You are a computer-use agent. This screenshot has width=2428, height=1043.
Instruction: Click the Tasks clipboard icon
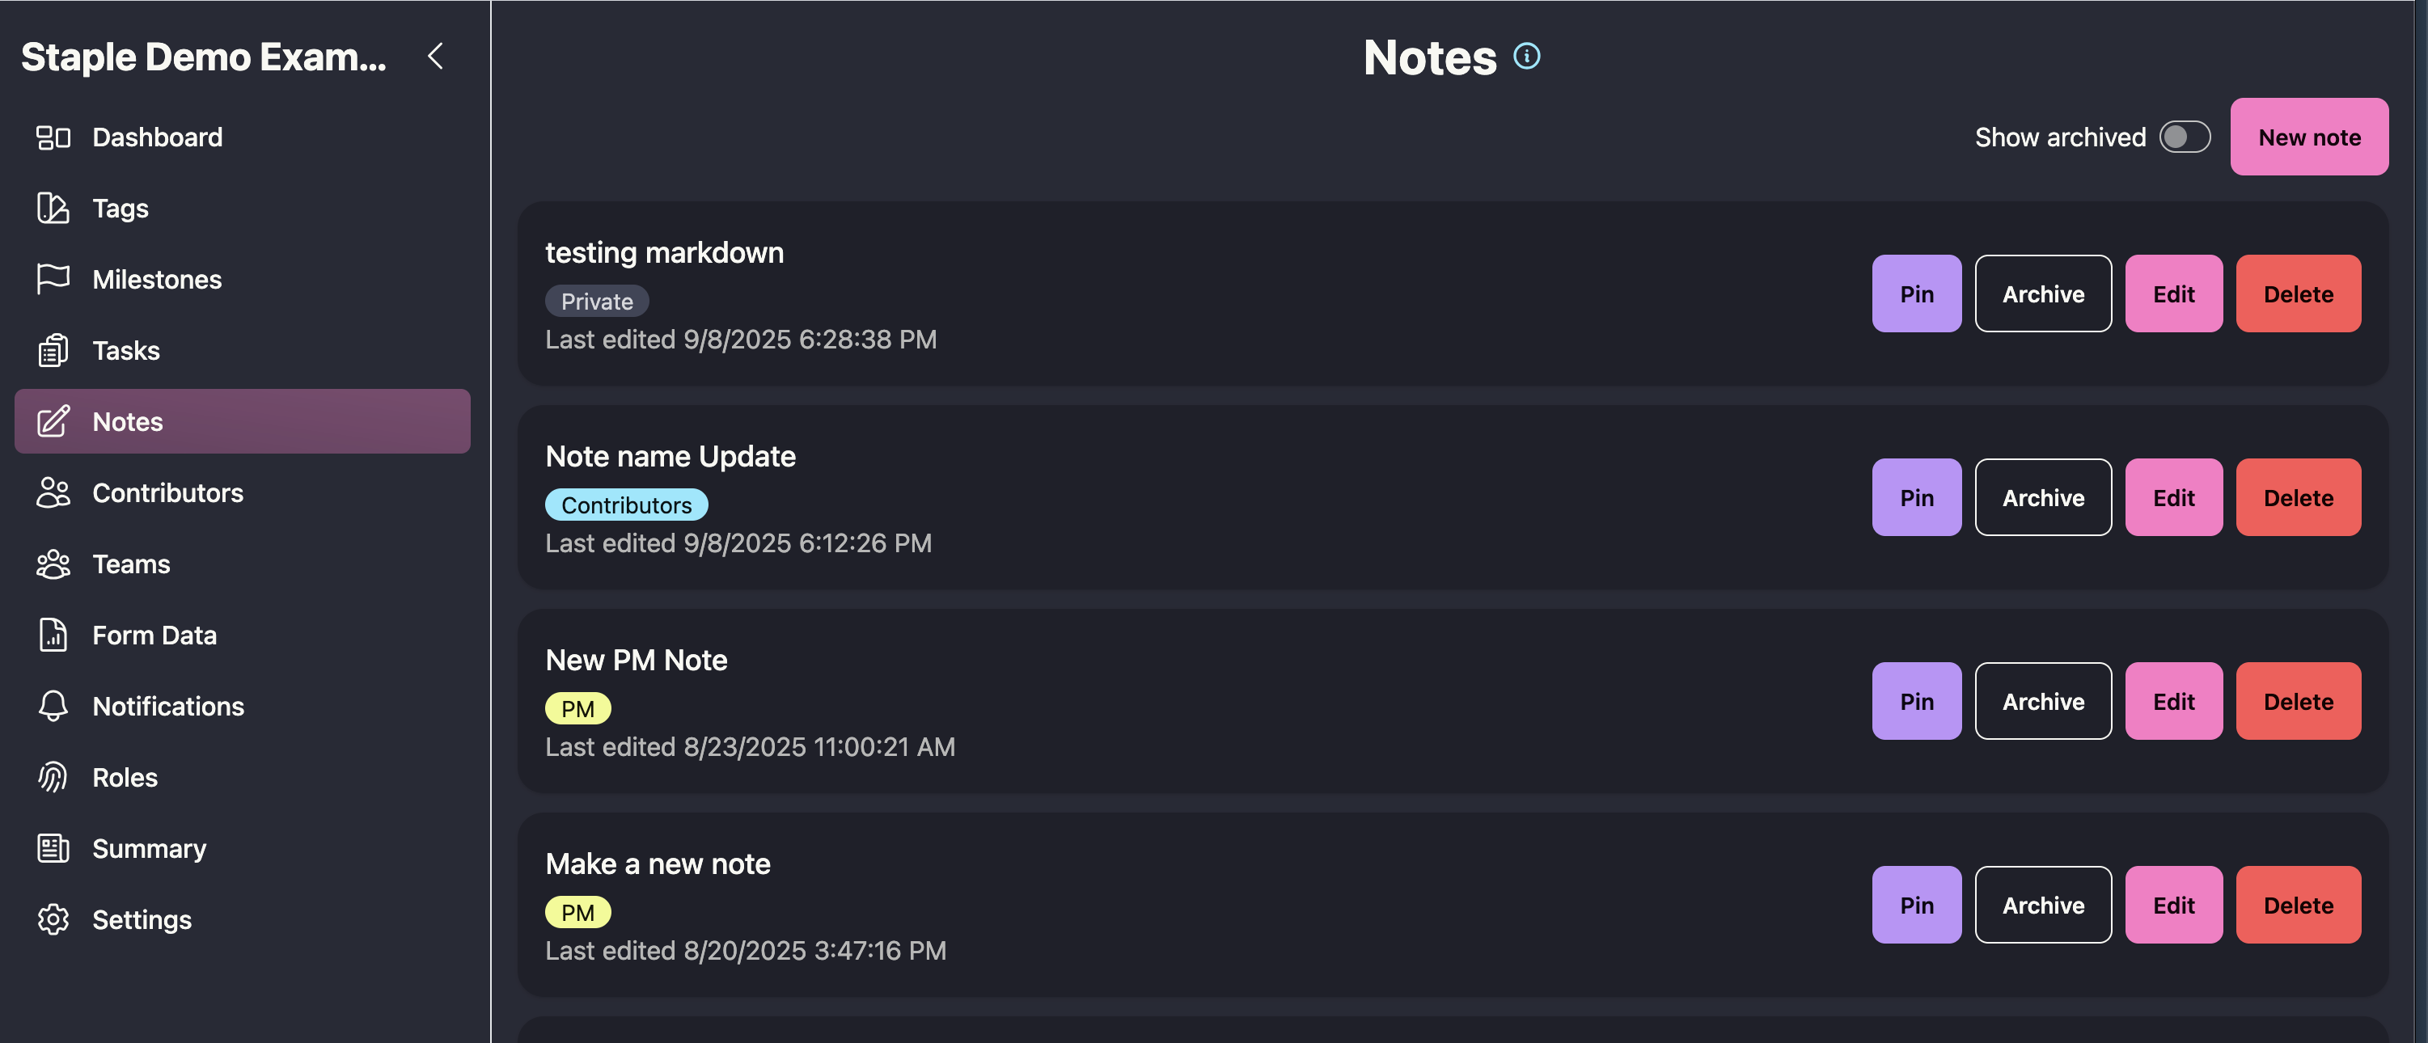click(x=53, y=350)
